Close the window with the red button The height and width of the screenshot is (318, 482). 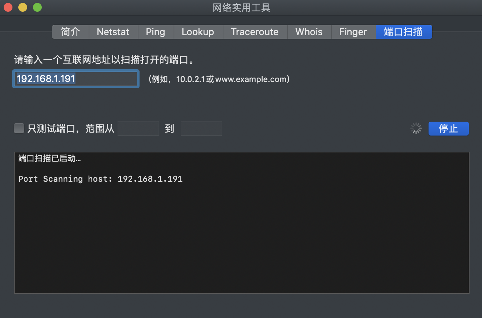pyautogui.click(x=8, y=7)
